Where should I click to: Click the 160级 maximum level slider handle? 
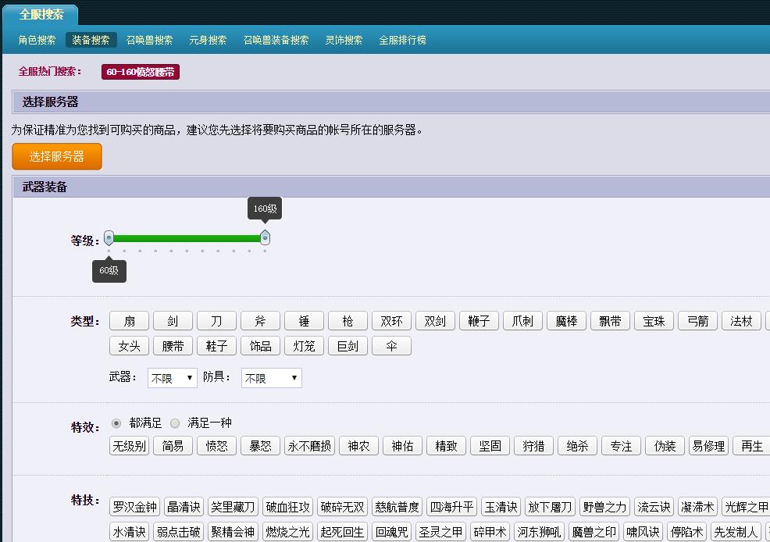pyautogui.click(x=265, y=237)
